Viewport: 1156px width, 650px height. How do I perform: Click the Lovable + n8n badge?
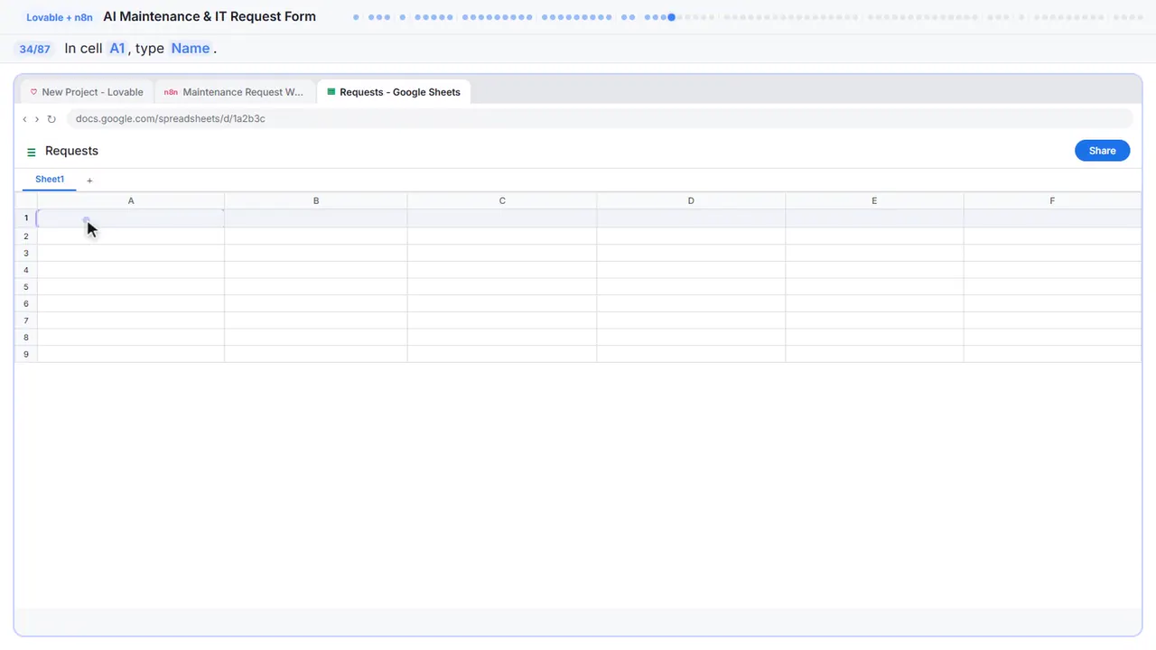pyautogui.click(x=60, y=17)
